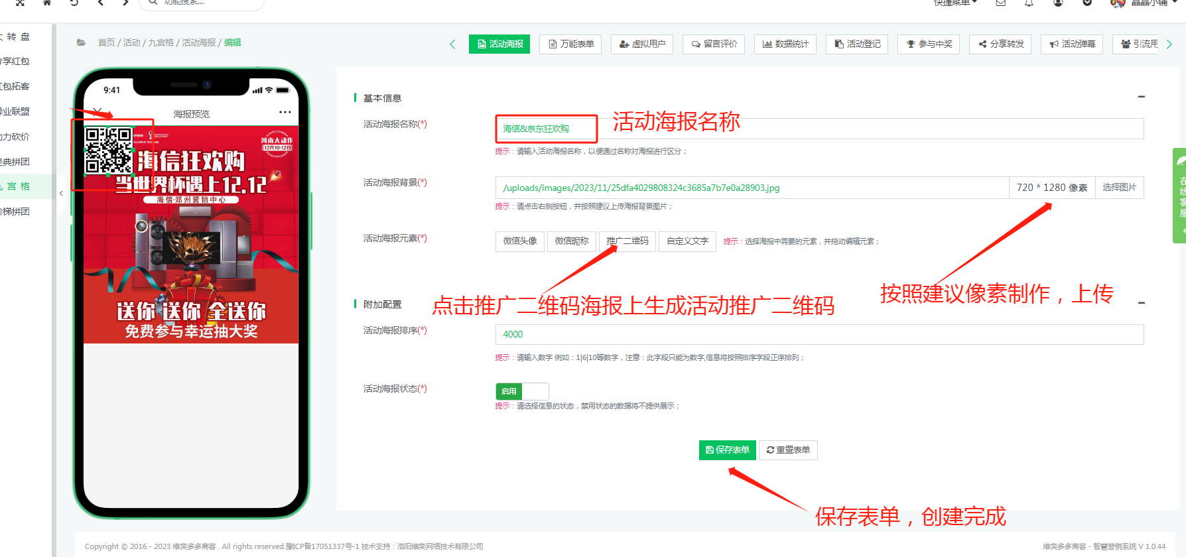Click the poster image in the phone preview

click(x=191, y=235)
